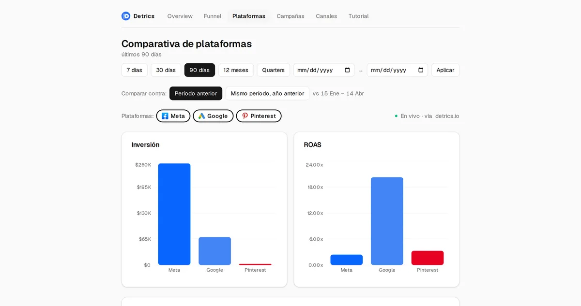Open the Tutorial tab
The width and height of the screenshot is (581, 306).
[358, 16]
